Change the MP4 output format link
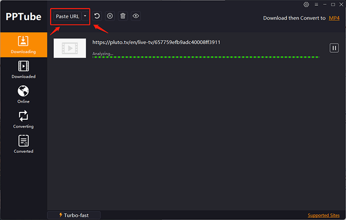Viewport: 346px width, 220px height. tap(334, 18)
